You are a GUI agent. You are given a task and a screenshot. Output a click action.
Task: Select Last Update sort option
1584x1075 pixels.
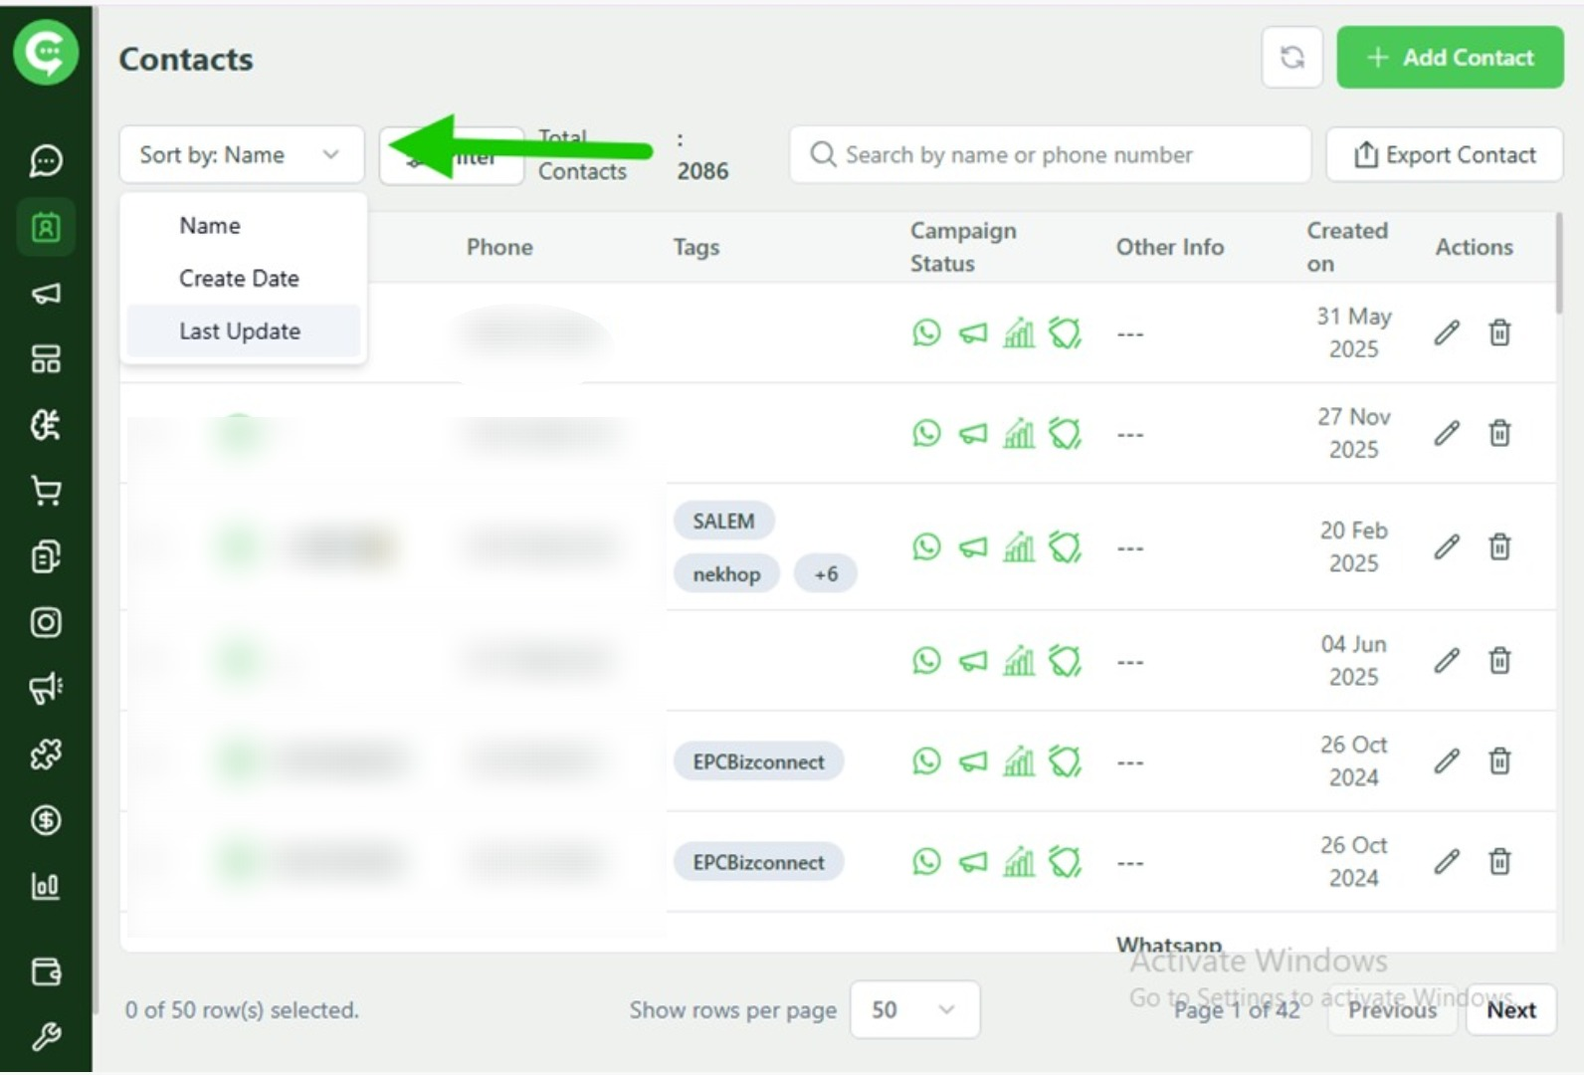pos(244,331)
